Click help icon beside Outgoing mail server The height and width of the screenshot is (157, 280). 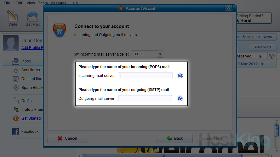(180, 99)
